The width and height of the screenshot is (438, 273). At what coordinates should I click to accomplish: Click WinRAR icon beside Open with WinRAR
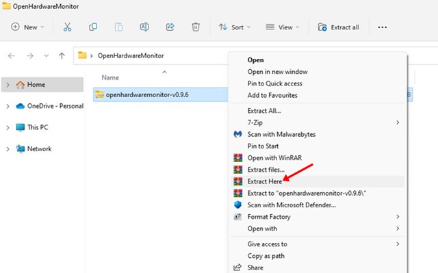pyautogui.click(x=238, y=158)
